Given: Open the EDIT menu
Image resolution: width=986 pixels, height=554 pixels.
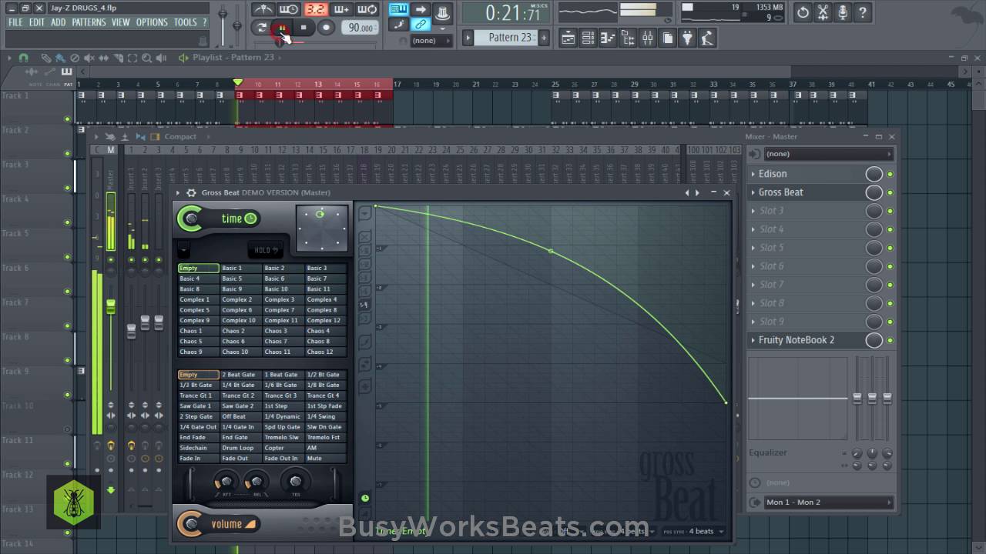Looking at the screenshot, I should [37, 22].
